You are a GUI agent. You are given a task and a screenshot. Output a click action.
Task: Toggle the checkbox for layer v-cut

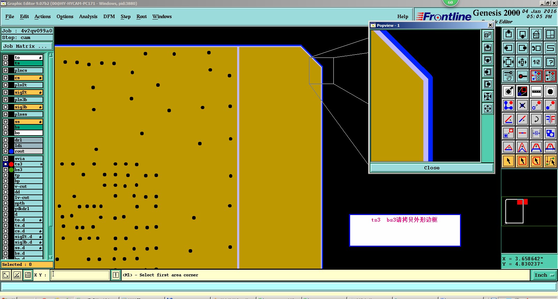pos(6,186)
